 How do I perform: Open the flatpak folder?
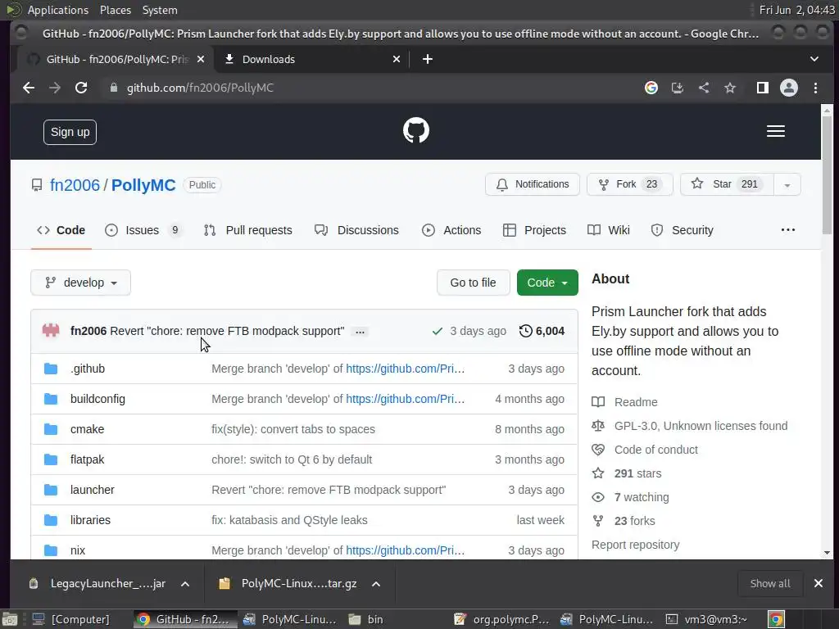tap(87, 459)
